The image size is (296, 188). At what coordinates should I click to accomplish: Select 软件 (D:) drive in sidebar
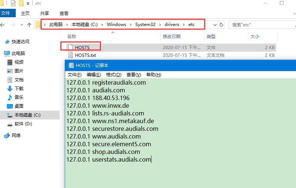click(23, 124)
